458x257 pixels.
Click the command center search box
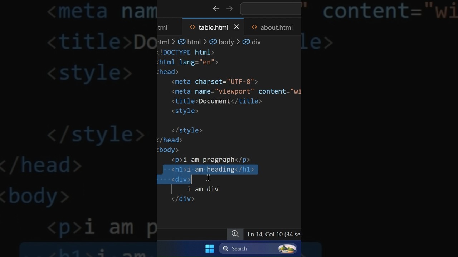(x=271, y=9)
